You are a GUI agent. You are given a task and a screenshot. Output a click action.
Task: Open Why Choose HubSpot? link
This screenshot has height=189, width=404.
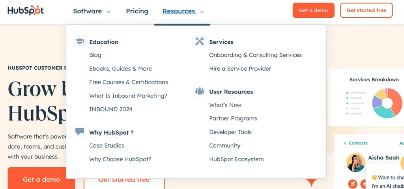pos(120,159)
